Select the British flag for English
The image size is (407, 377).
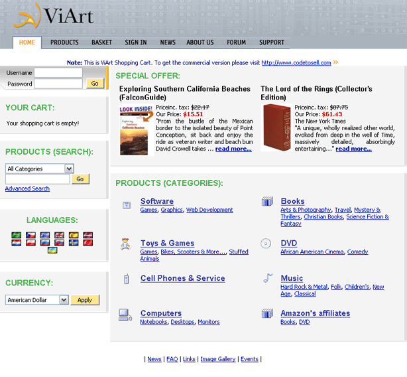[59, 235]
